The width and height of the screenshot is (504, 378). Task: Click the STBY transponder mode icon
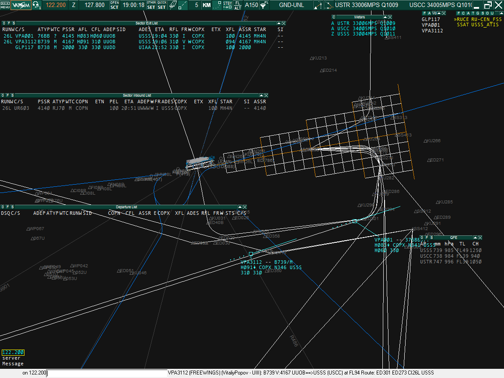click(x=227, y=5)
